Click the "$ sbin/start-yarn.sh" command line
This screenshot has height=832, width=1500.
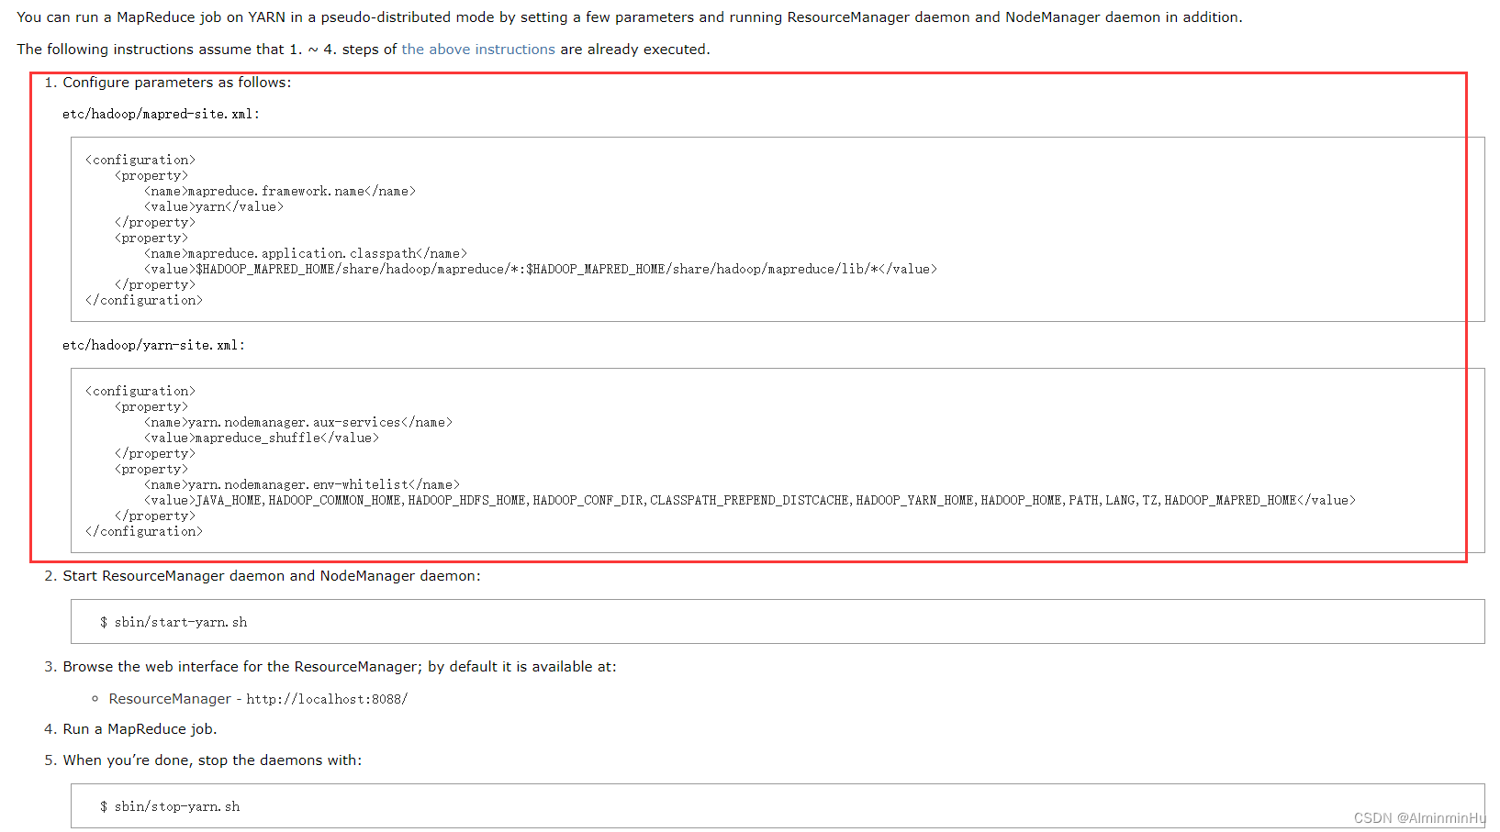click(x=174, y=622)
